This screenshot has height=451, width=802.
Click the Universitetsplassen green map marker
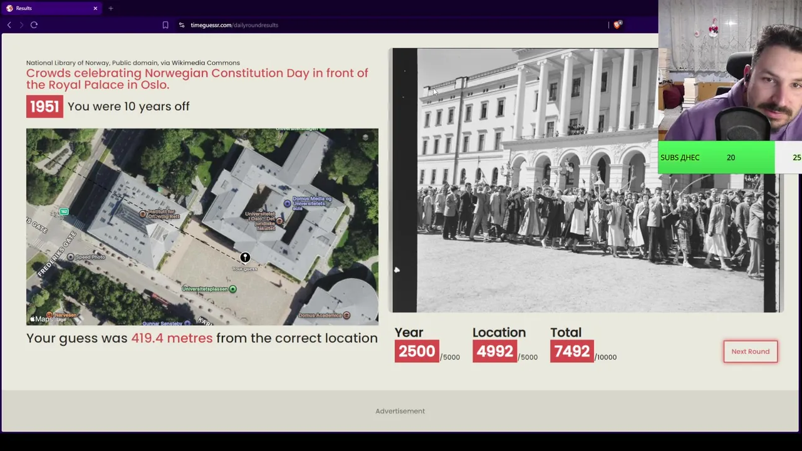point(232,289)
